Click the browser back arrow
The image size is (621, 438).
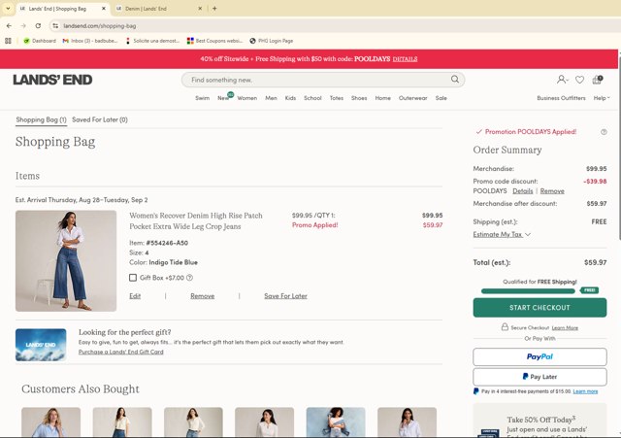coord(9,26)
